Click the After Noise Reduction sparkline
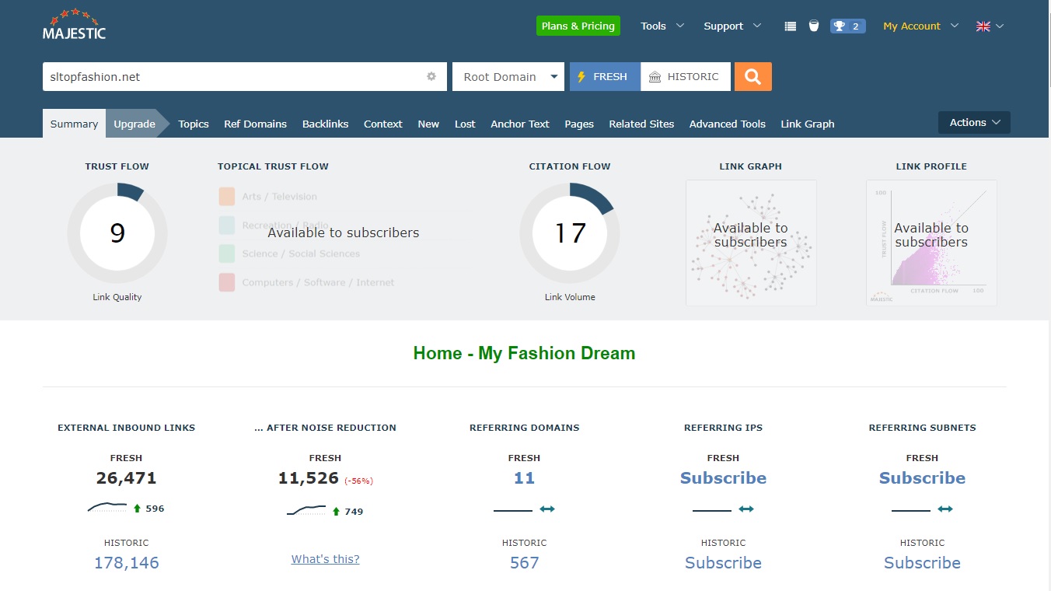The height and width of the screenshot is (591, 1051). (x=306, y=511)
